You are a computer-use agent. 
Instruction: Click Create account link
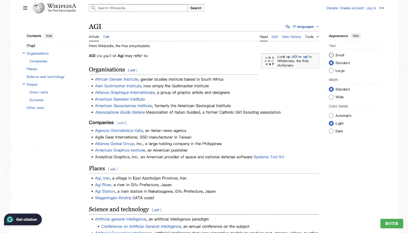click(x=352, y=8)
